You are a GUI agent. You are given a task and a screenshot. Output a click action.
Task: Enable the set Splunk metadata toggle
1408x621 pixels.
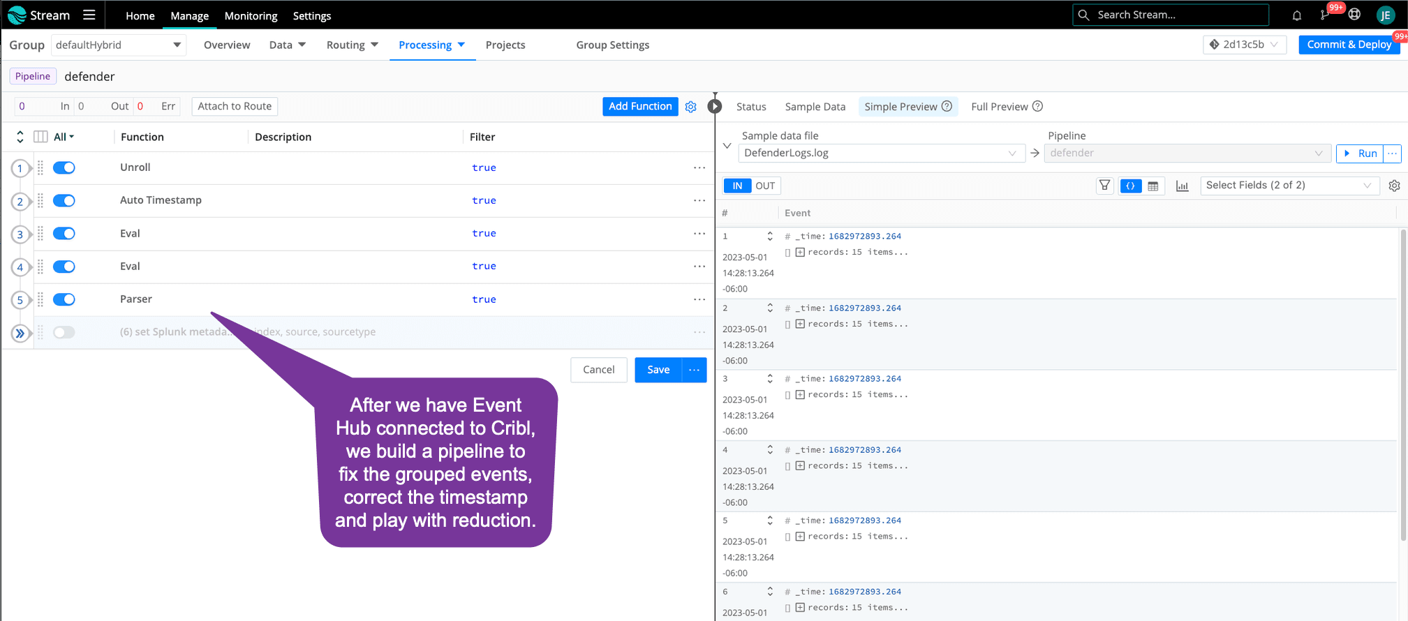pyautogui.click(x=64, y=332)
